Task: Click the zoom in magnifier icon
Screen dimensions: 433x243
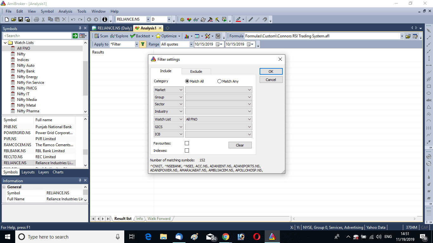Action: [429, 157]
